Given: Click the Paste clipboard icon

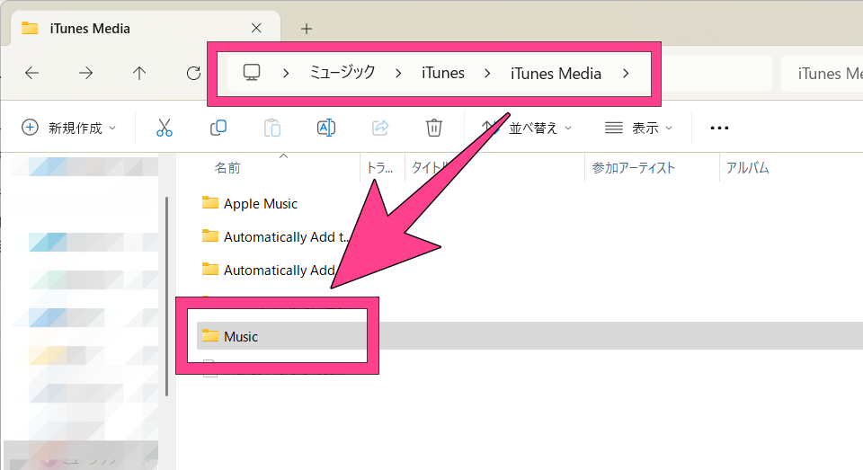Looking at the screenshot, I should 271,128.
